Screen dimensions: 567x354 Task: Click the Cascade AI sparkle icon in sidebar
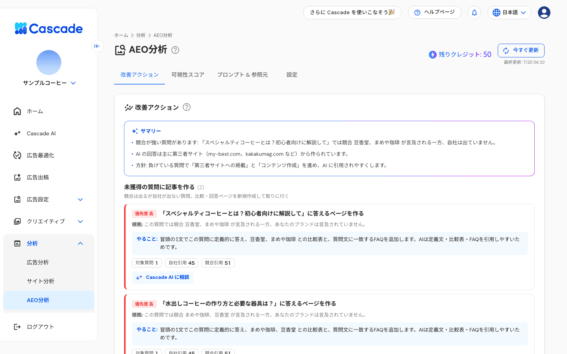pyautogui.click(x=17, y=133)
